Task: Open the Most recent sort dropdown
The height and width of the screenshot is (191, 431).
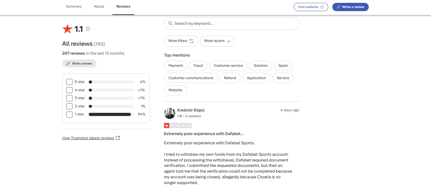Action: pos(217,41)
